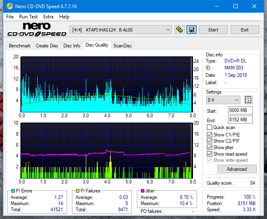Click PI Errors Total value 41521
This screenshot has width=267, height=219.
pos(57,210)
